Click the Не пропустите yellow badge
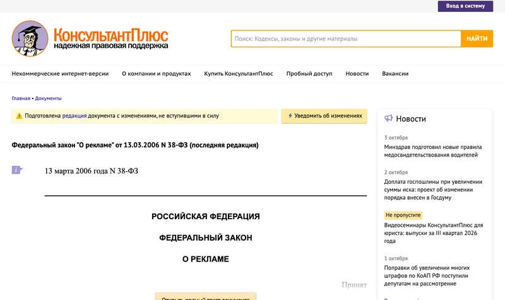The height and width of the screenshot is (300, 505). [x=403, y=215]
